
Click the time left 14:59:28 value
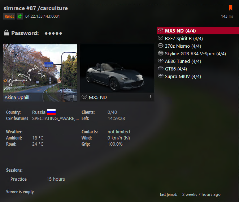[x=116, y=119]
